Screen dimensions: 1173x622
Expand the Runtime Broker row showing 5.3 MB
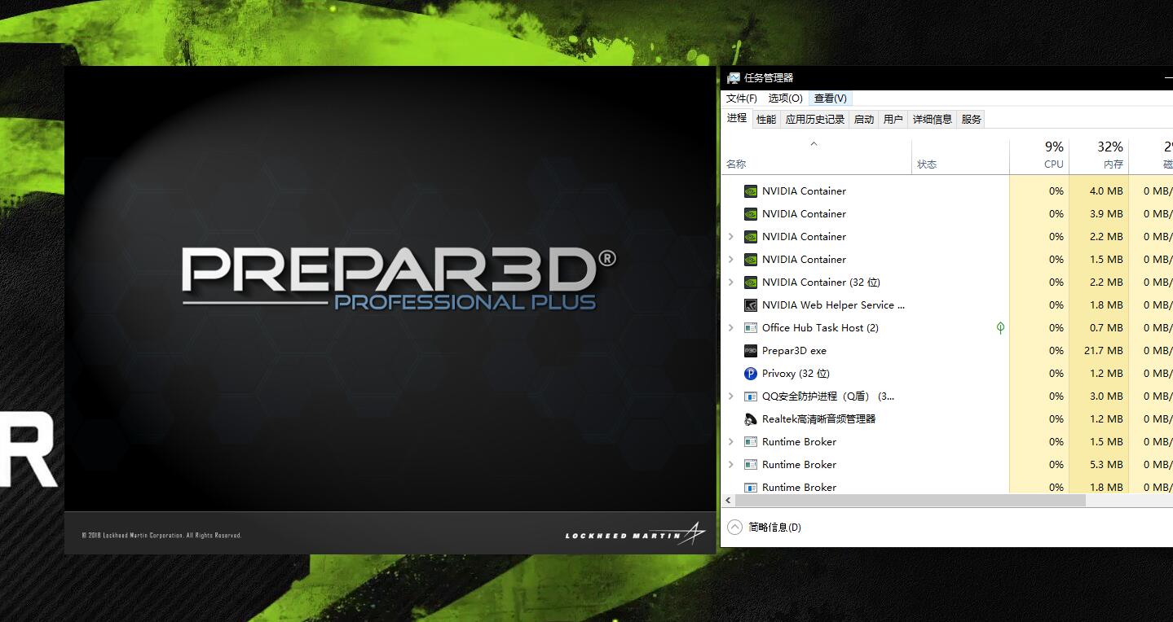[x=730, y=465]
